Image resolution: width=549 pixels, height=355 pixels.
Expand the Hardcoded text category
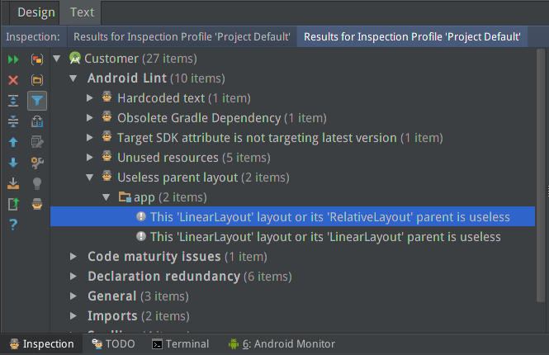tap(91, 98)
